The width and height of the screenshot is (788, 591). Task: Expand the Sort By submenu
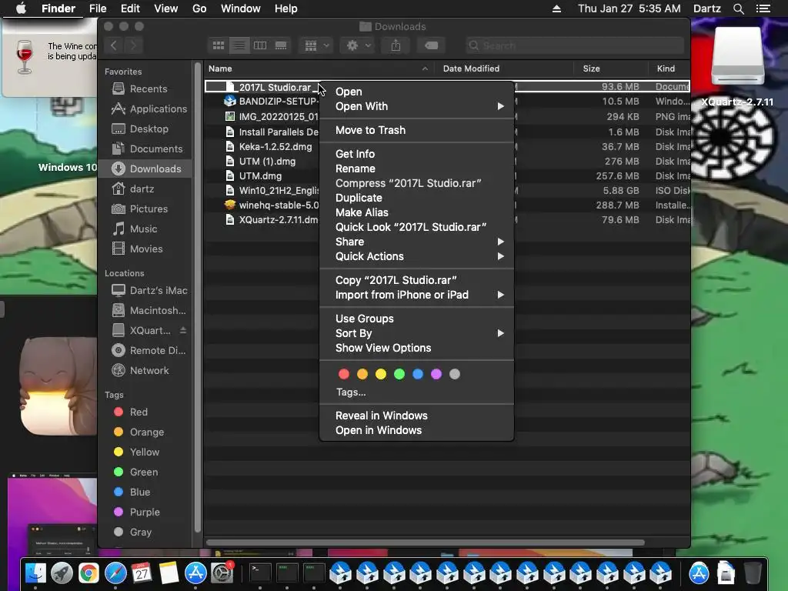click(x=416, y=333)
